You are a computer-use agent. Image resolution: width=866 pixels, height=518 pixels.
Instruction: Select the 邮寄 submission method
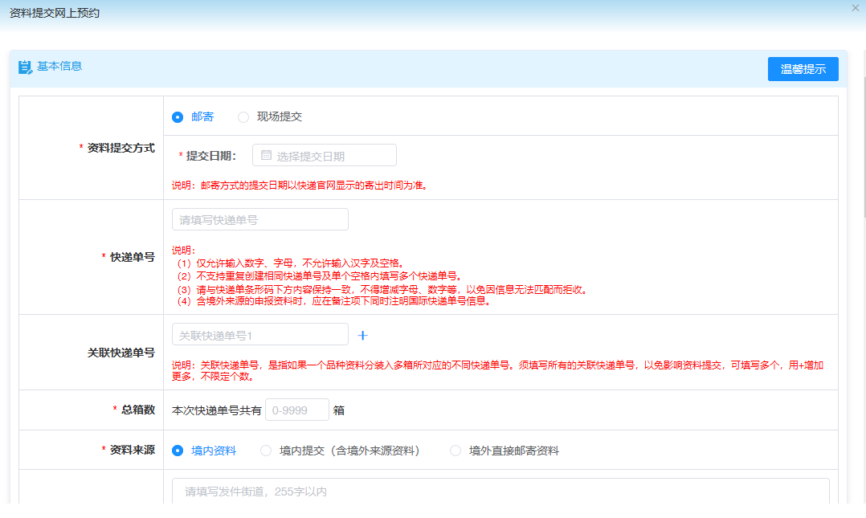(x=178, y=116)
